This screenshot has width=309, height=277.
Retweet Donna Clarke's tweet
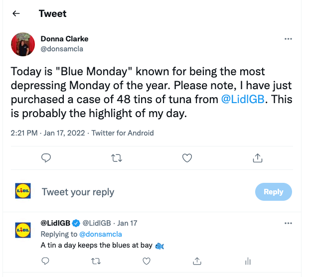[116, 158]
